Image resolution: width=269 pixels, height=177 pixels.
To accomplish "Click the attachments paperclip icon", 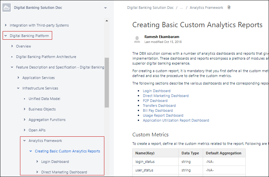I will point(229,7).
